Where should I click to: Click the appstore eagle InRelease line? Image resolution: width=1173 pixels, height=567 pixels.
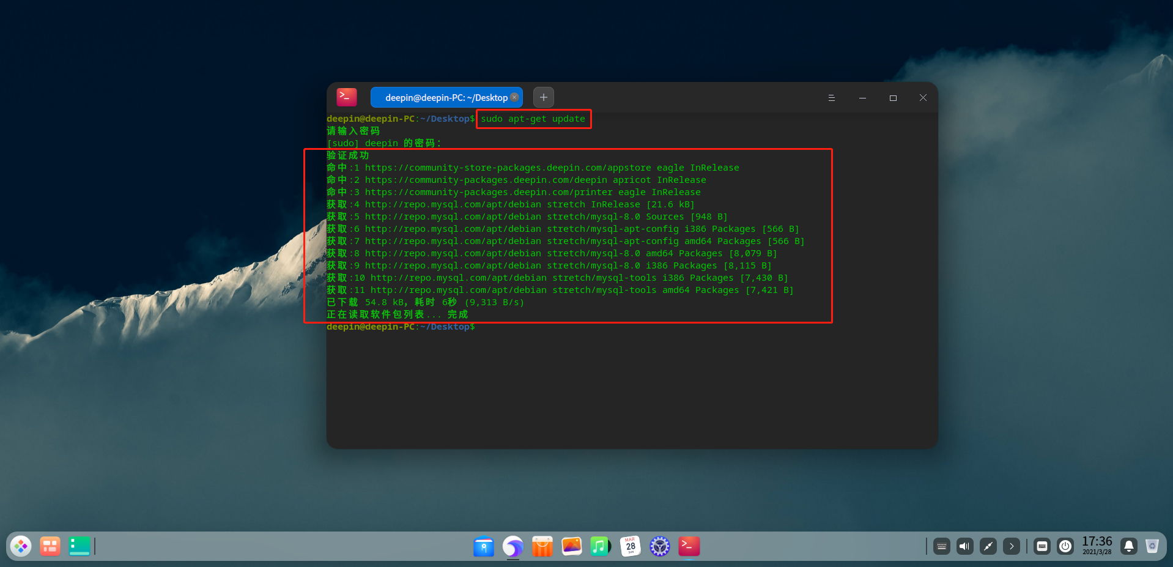[533, 168]
